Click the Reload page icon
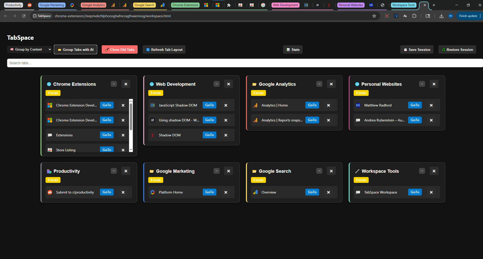 (x=24, y=16)
